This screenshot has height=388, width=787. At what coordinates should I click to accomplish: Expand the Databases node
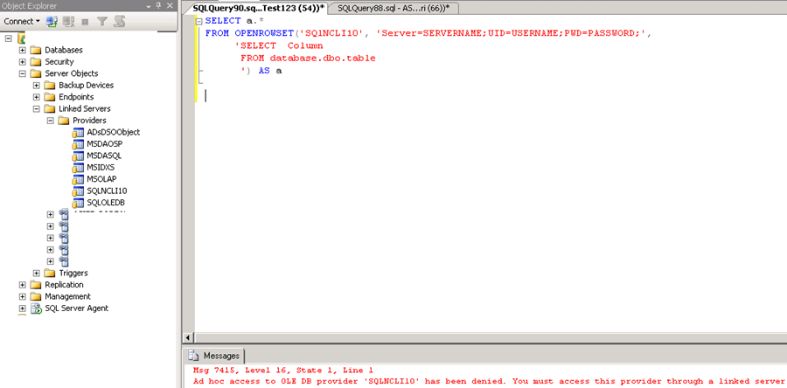[22, 50]
